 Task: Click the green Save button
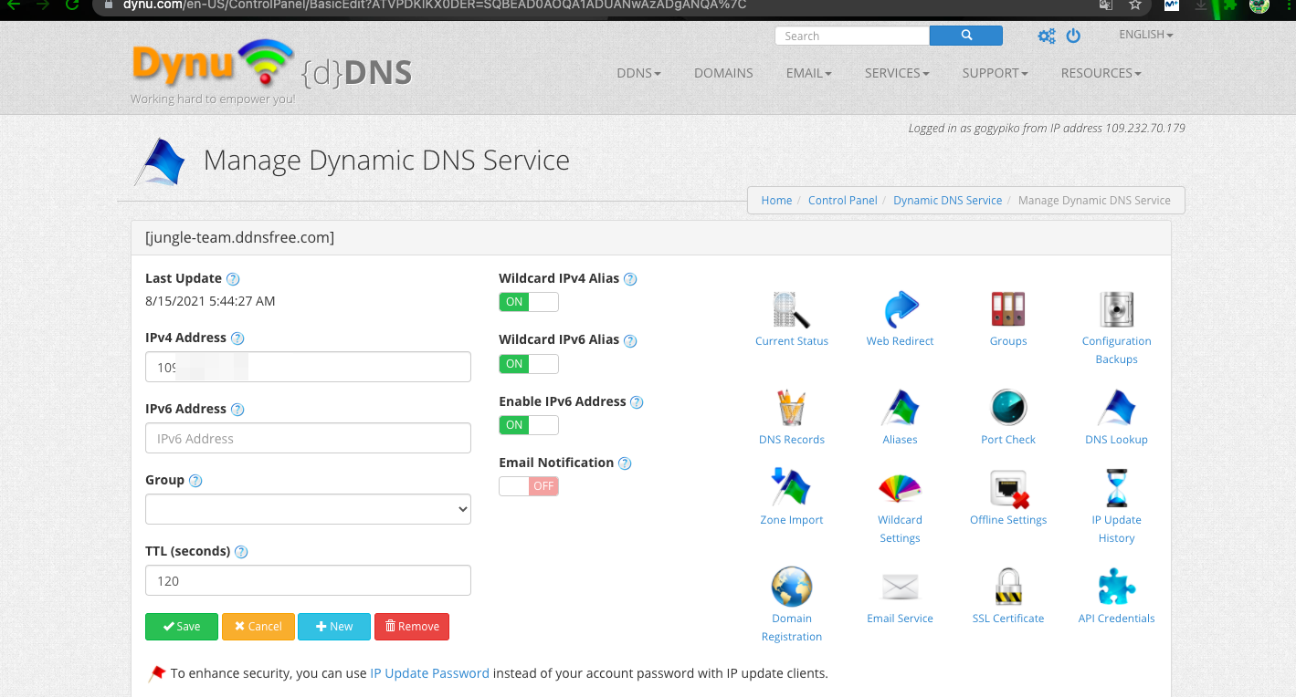click(x=182, y=627)
